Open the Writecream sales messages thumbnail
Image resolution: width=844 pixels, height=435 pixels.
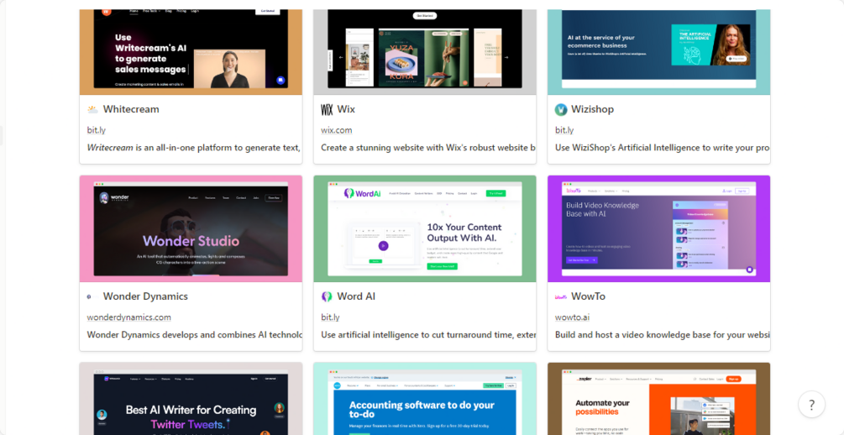pyautogui.click(x=191, y=52)
